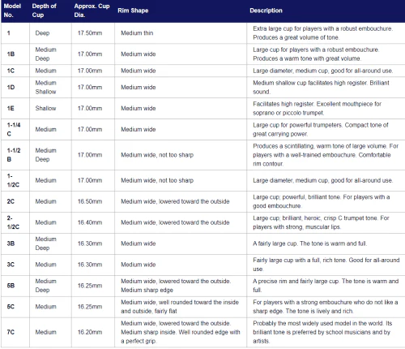Viewport: 405px width, 349px height.
Task: Click 'Shallow' depth for model 1E
Action: click(45, 108)
